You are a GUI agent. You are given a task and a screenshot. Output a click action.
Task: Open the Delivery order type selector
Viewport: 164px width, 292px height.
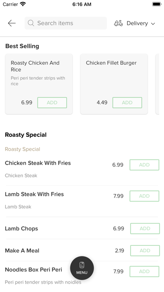(135, 23)
